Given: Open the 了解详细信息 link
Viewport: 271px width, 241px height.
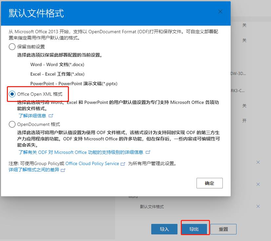Looking at the screenshot, I should (32, 116).
